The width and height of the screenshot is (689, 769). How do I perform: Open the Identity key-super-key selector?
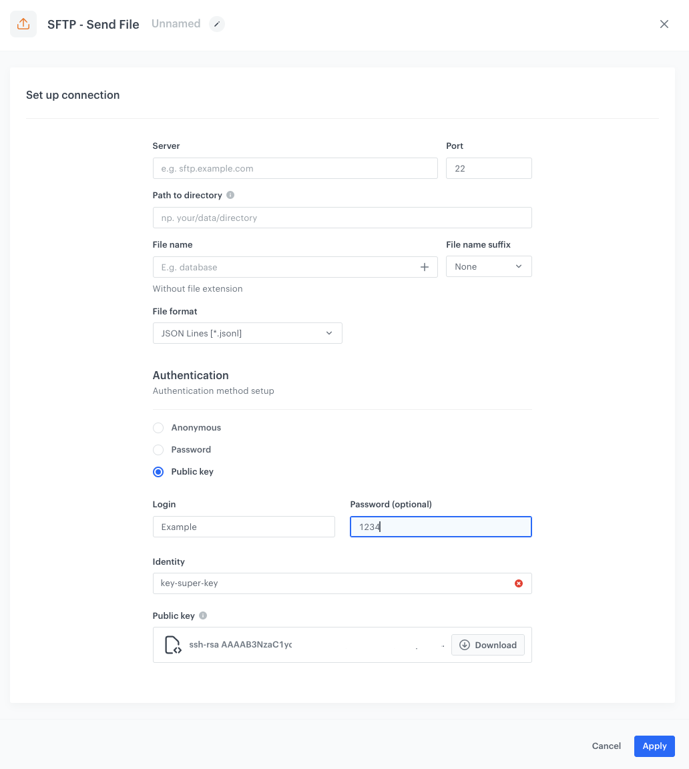330,583
